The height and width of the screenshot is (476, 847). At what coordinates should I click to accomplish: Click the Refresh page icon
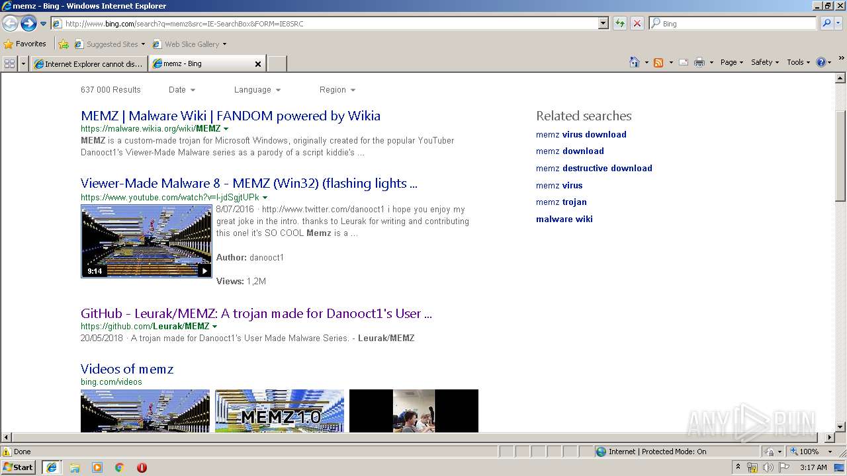(x=620, y=23)
